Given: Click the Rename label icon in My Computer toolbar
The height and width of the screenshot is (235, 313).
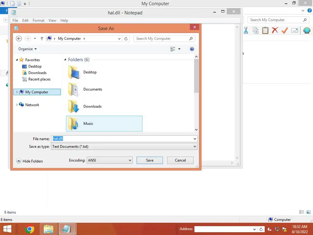Looking at the screenshot, I should pyautogui.click(x=295, y=30).
